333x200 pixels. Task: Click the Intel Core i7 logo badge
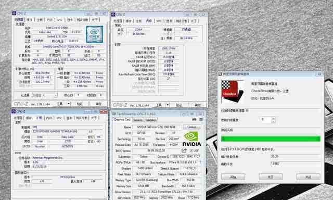pyautogui.click(x=95, y=34)
